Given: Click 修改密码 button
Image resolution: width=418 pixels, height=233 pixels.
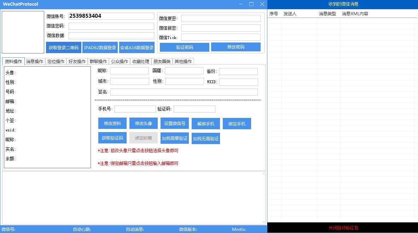Looking at the screenshot, I should coord(236,47).
